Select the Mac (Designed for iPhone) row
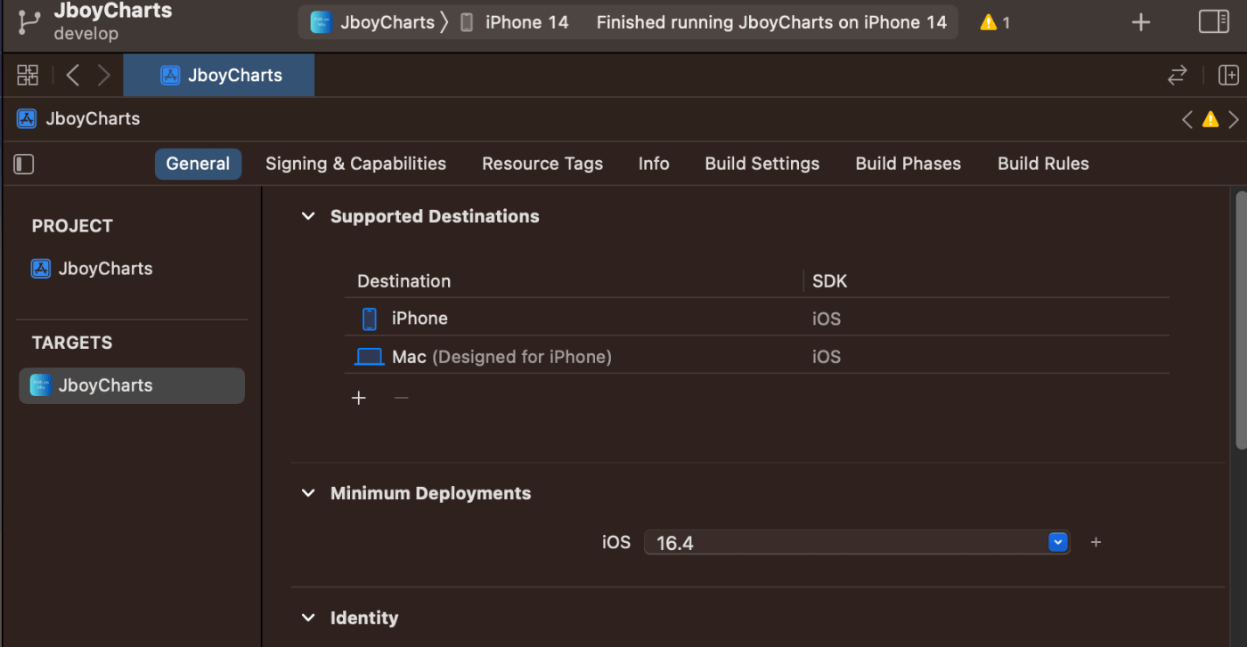 click(757, 357)
